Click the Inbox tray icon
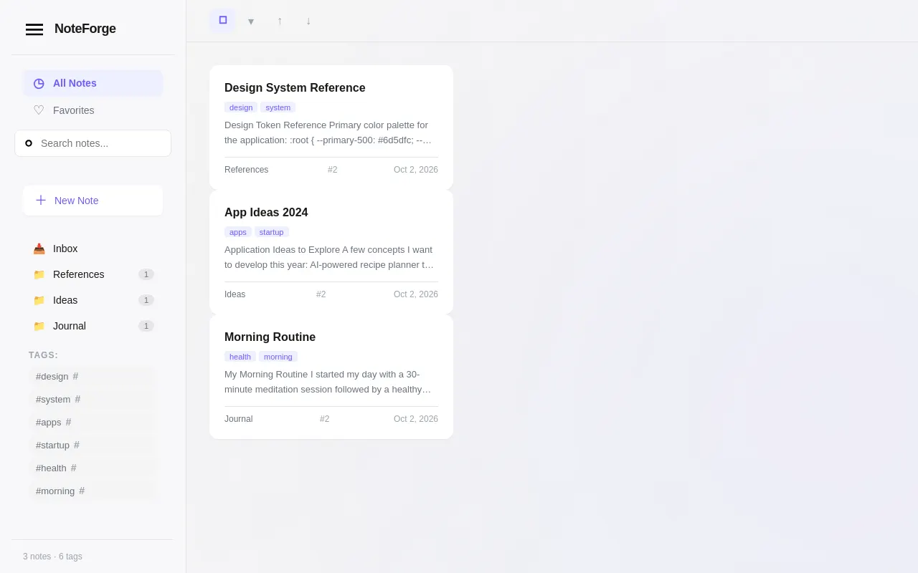The height and width of the screenshot is (573, 918). tap(39, 249)
